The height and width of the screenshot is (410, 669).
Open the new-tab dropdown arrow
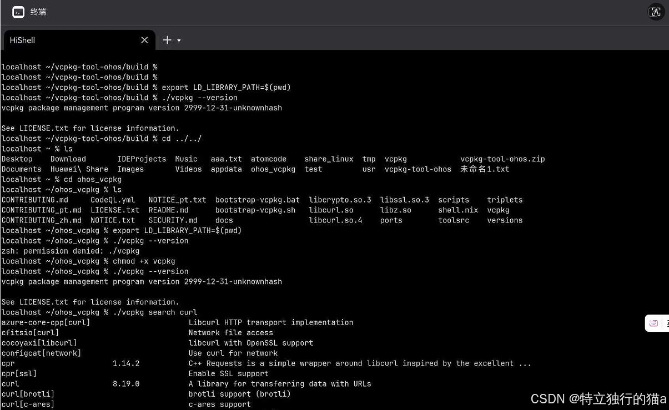pyautogui.click(x=179, y=41)
